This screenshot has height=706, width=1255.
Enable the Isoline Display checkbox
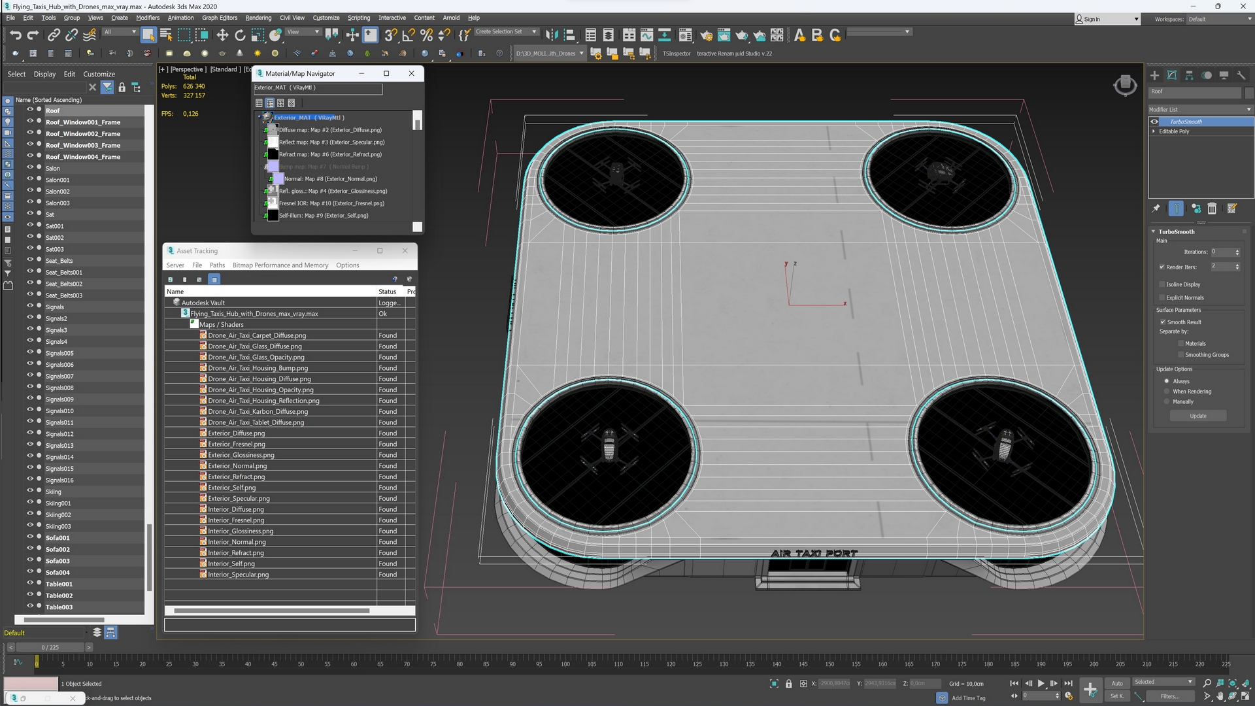pos(1162,284)
